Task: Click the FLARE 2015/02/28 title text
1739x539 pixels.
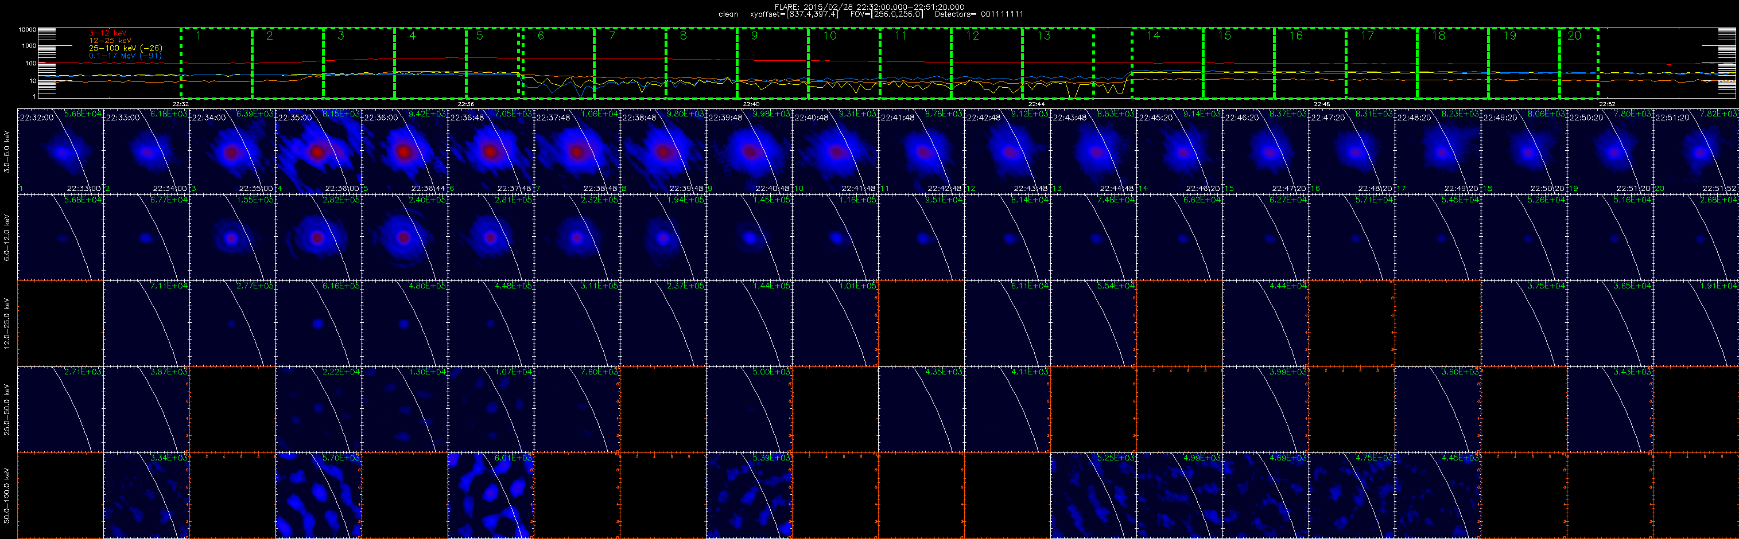Action: (869, 7)
